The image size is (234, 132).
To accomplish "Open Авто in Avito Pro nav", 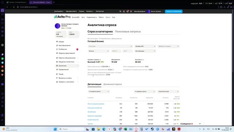I will [83, 17].
